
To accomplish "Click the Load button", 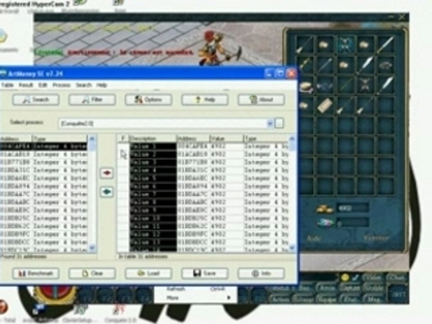I will (148, 273).
